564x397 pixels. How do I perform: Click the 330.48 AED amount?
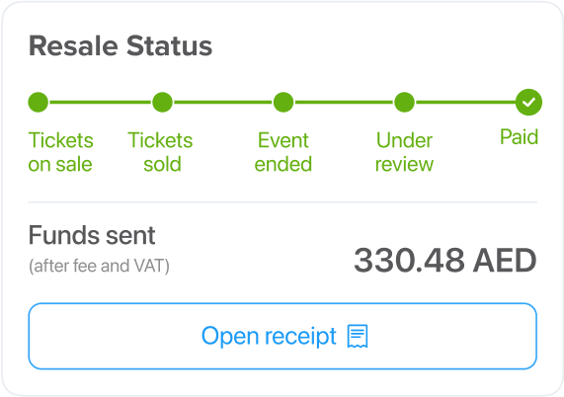445,261
